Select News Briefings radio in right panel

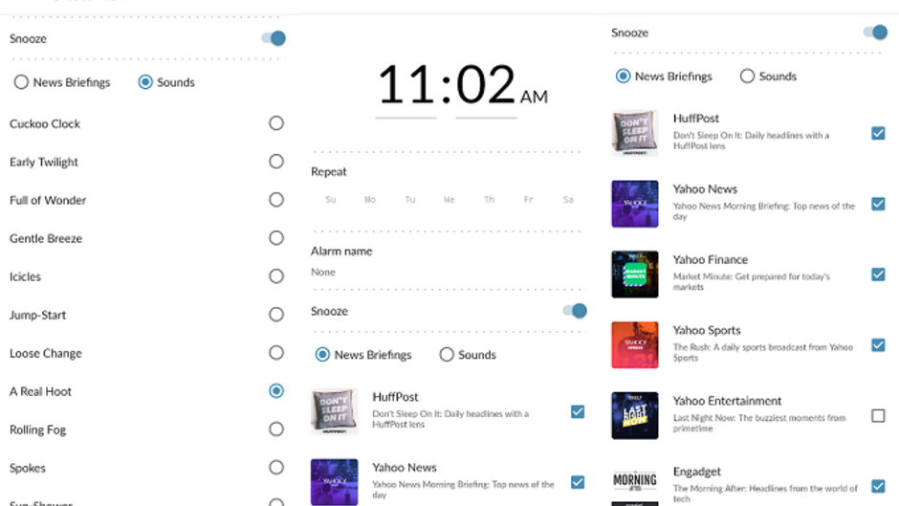tap(624, 77)
